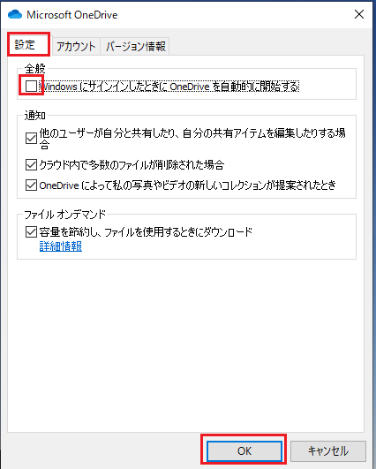Image resolution: width=376 pixels, height=469 pixels.
Task: Uncheck the 容量を節約し Files On-Demand checkbox
Action: (x=31, y=231)
